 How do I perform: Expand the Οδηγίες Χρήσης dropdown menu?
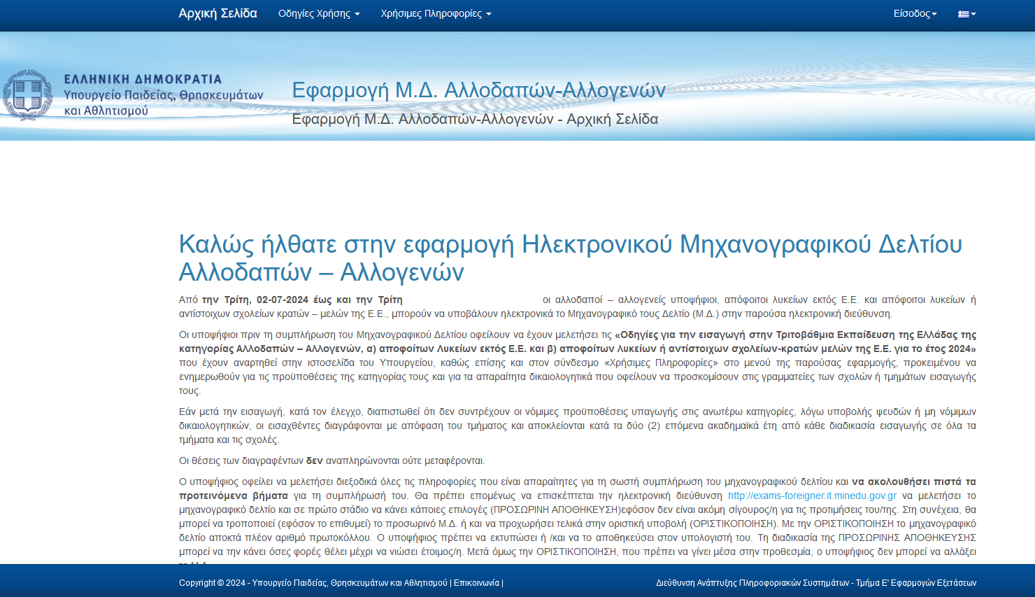[319, 13]
